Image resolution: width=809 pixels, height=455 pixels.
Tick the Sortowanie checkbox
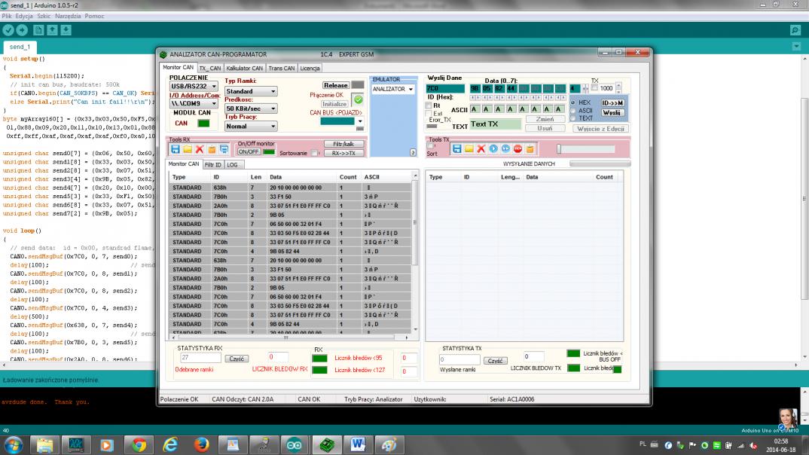pyautogui.click(x=315, y=153)
